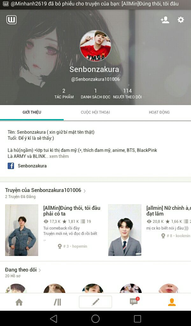This screenshot has width=191, height=326.
Task: Switch to 'Hoạt động' tab
Action: (x=159, y=112)
